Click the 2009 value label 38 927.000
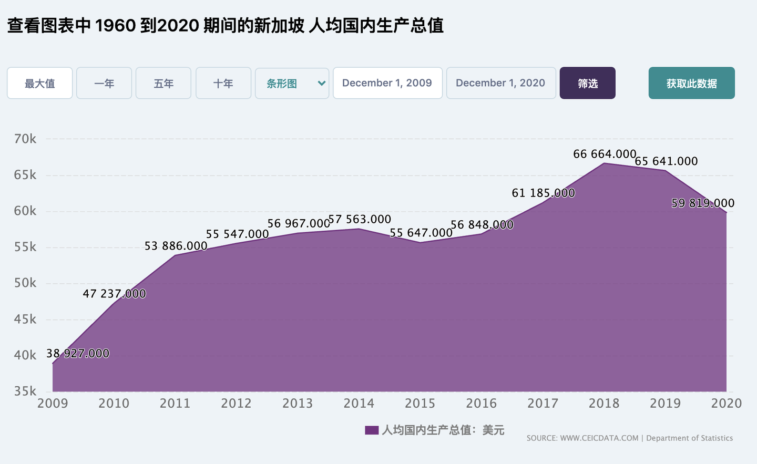Screen dimensions: 757x464 (77, 353)
